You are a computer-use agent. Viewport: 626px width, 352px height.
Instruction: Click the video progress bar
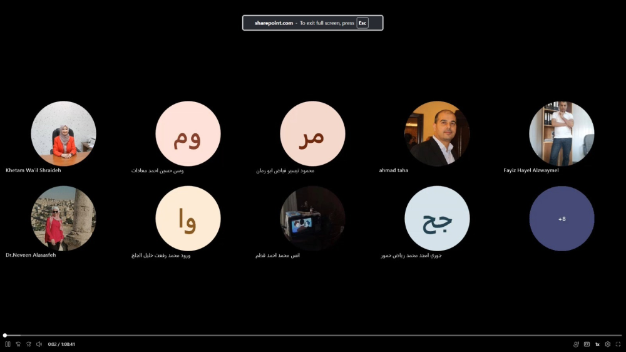pos(313,335)
